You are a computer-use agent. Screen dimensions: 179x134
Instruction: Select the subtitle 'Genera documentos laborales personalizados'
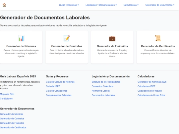click(x=23, y=25)
